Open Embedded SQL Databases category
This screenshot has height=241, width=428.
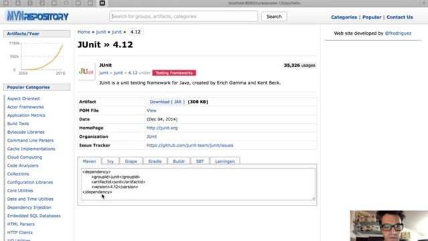click(34, 216)
